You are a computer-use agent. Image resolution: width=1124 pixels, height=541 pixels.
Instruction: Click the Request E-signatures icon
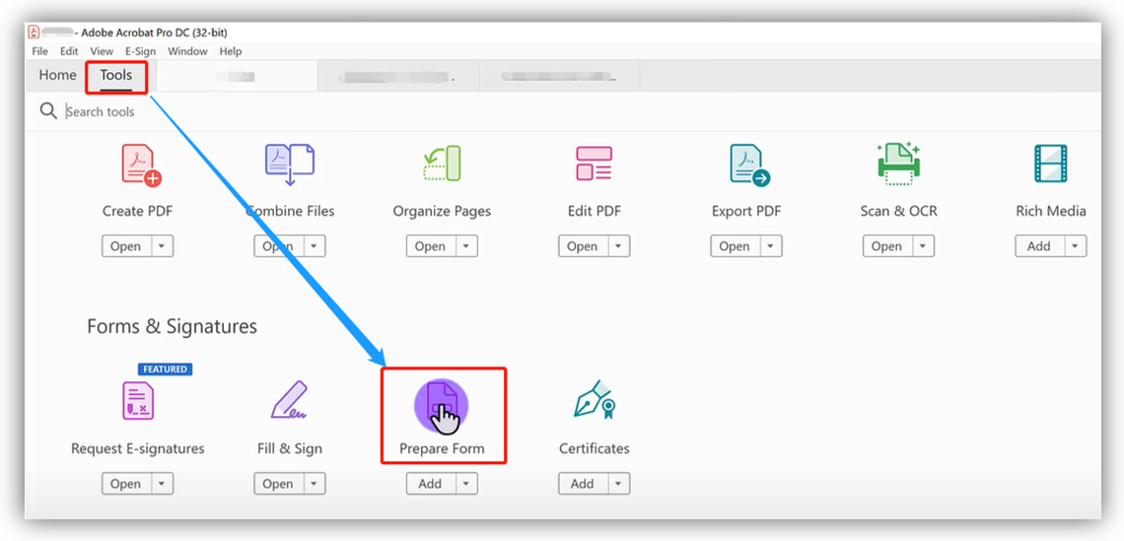coord(138,400)
